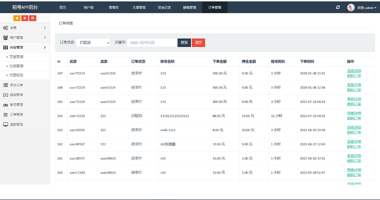Click buyer user38572 in row 161
The height and width of the screenshot is (200, 380).
coord(77,158)
